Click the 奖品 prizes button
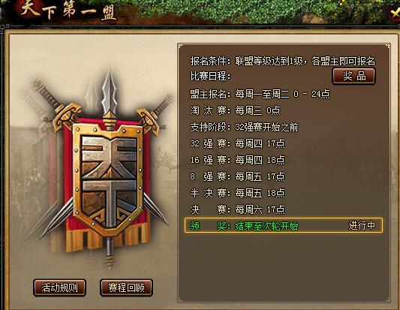 pos(353,76)
